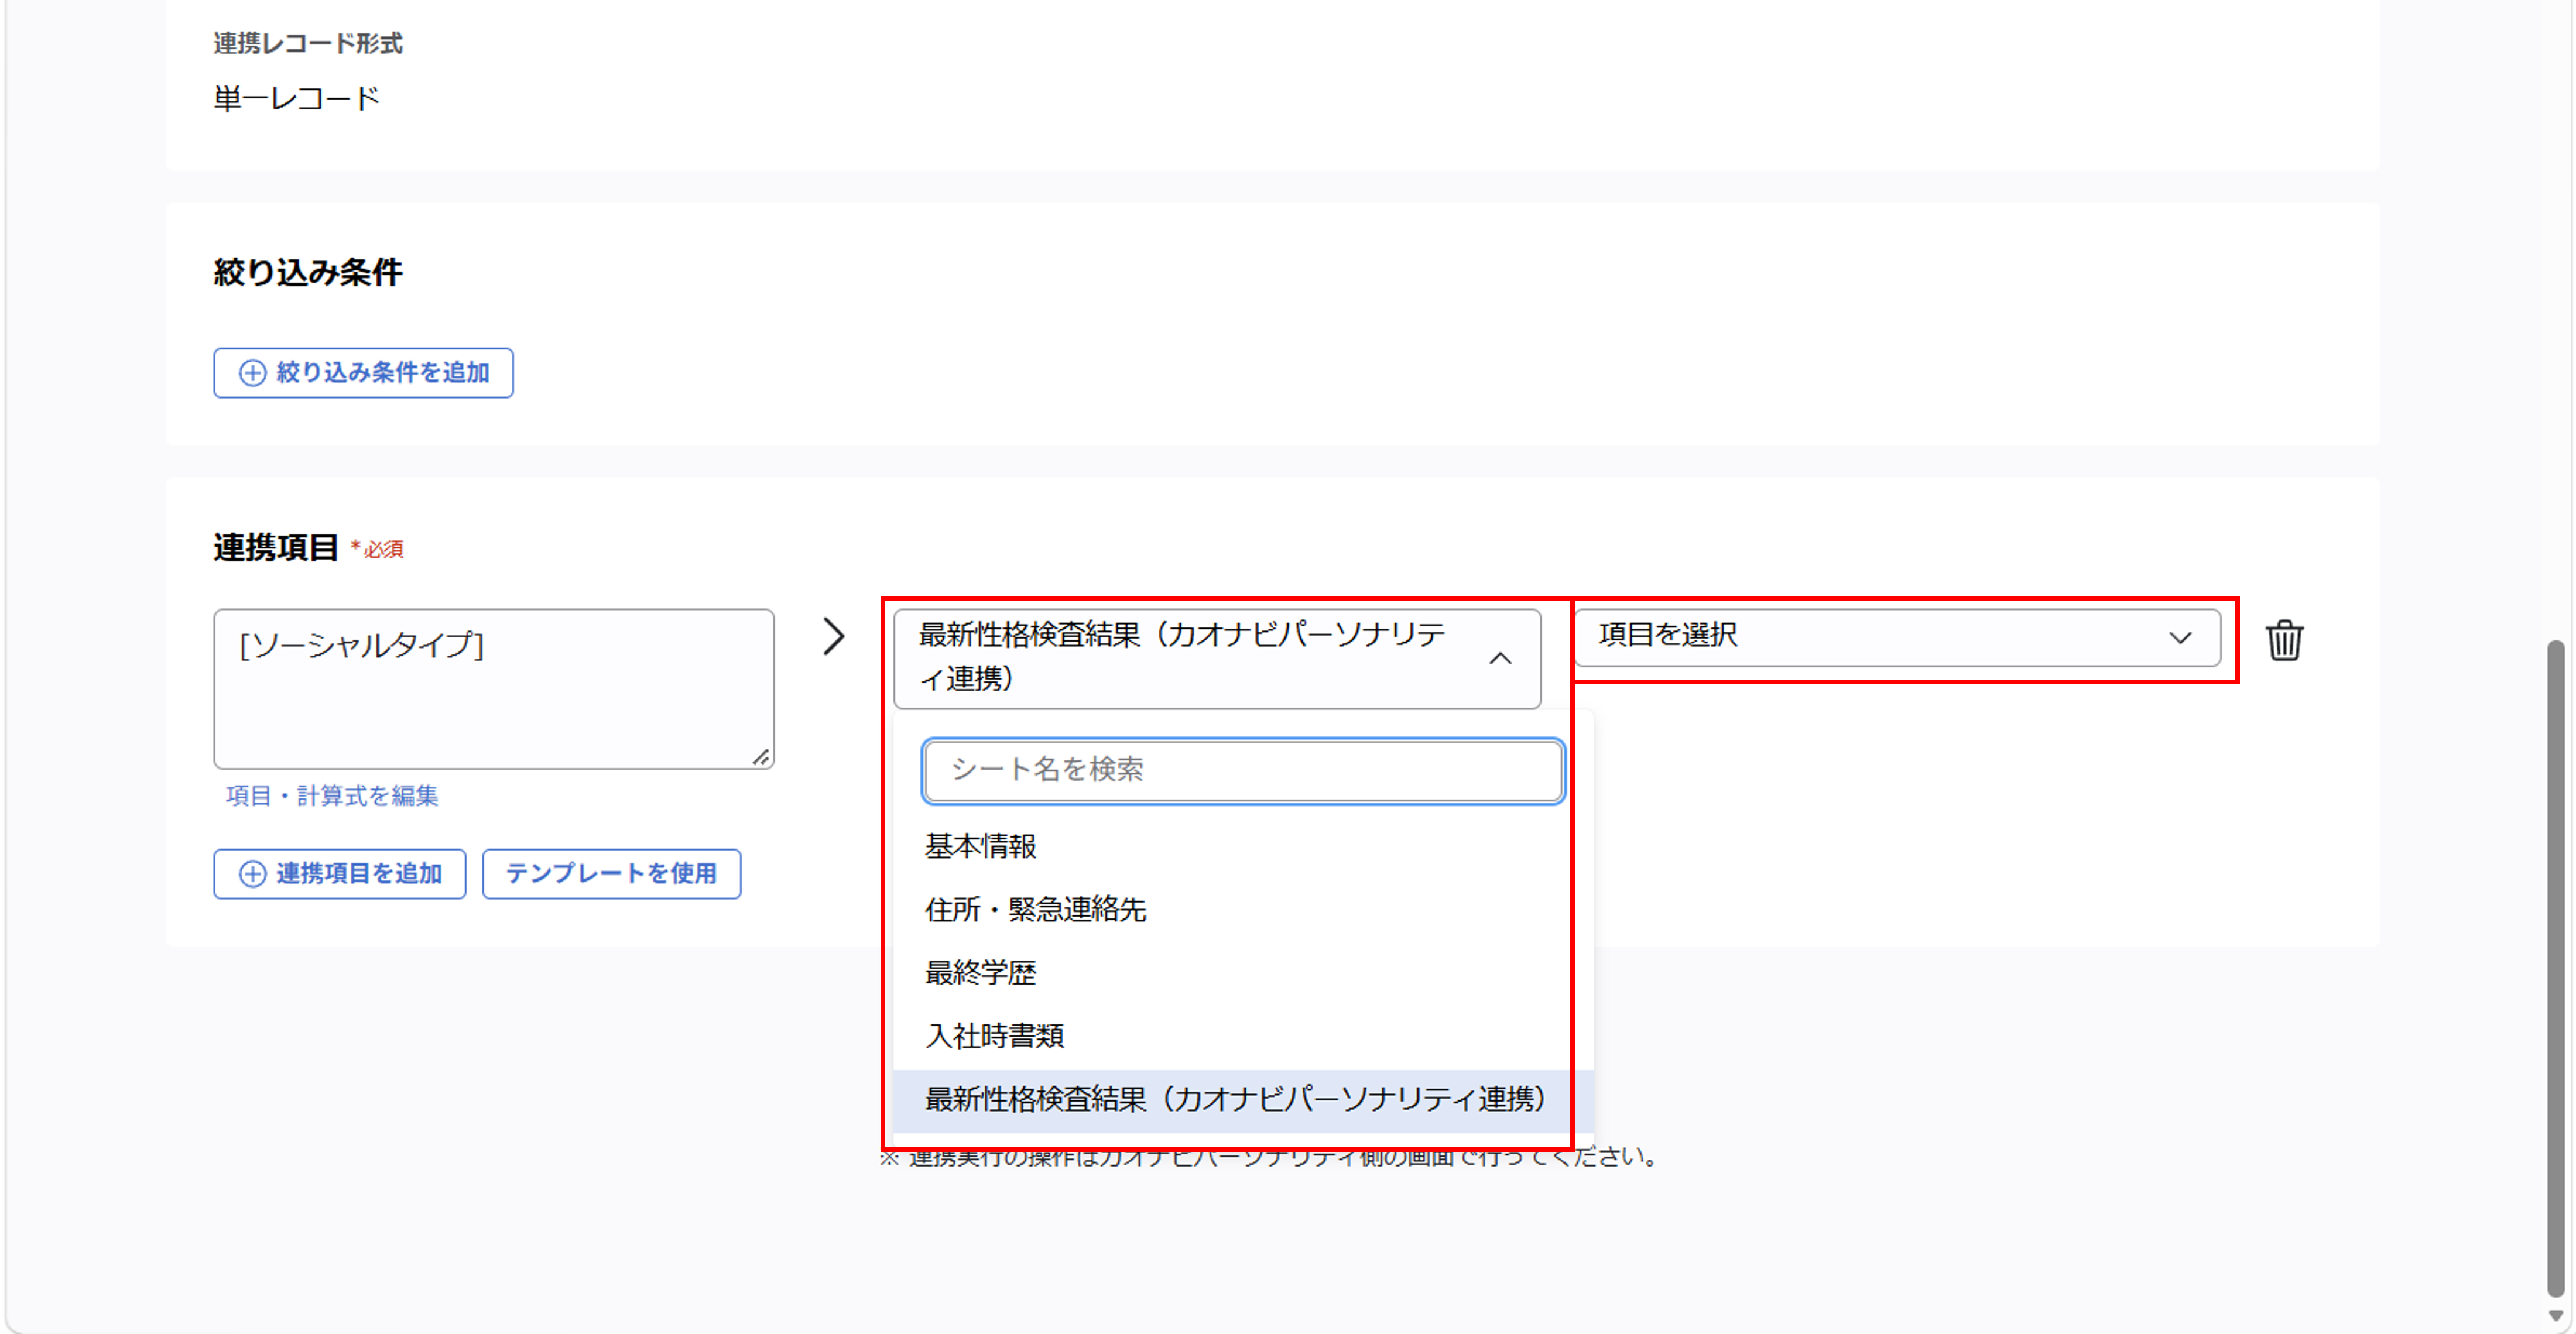Click the [ソーシャルタイプ] text area

click(x=493, y=689)
